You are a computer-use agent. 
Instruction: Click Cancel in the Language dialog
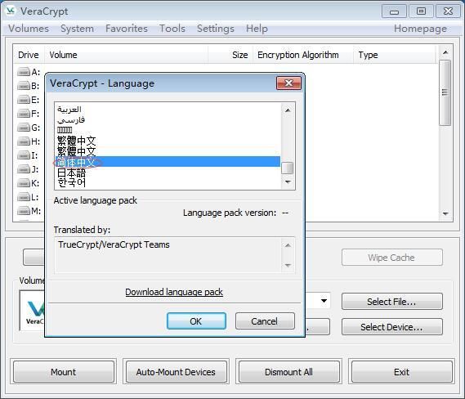265,321
